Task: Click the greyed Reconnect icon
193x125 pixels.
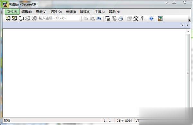Action: click(28, 19)
